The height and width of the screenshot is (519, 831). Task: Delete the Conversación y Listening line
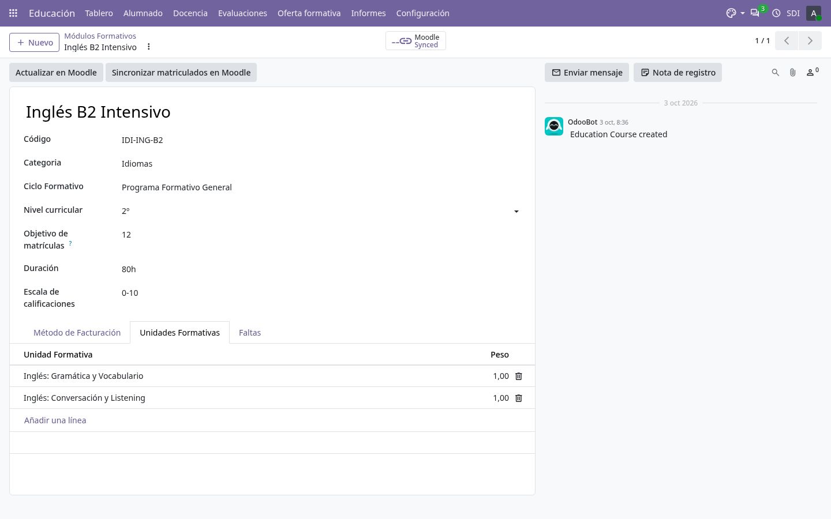coord(519,398)
